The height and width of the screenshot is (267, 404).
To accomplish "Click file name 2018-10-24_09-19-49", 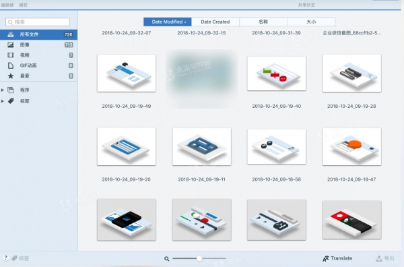I will (127, 107).
